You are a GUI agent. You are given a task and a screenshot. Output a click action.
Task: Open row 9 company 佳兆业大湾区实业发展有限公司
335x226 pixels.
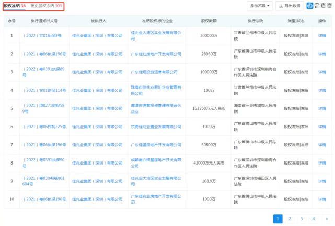[156, 181]
